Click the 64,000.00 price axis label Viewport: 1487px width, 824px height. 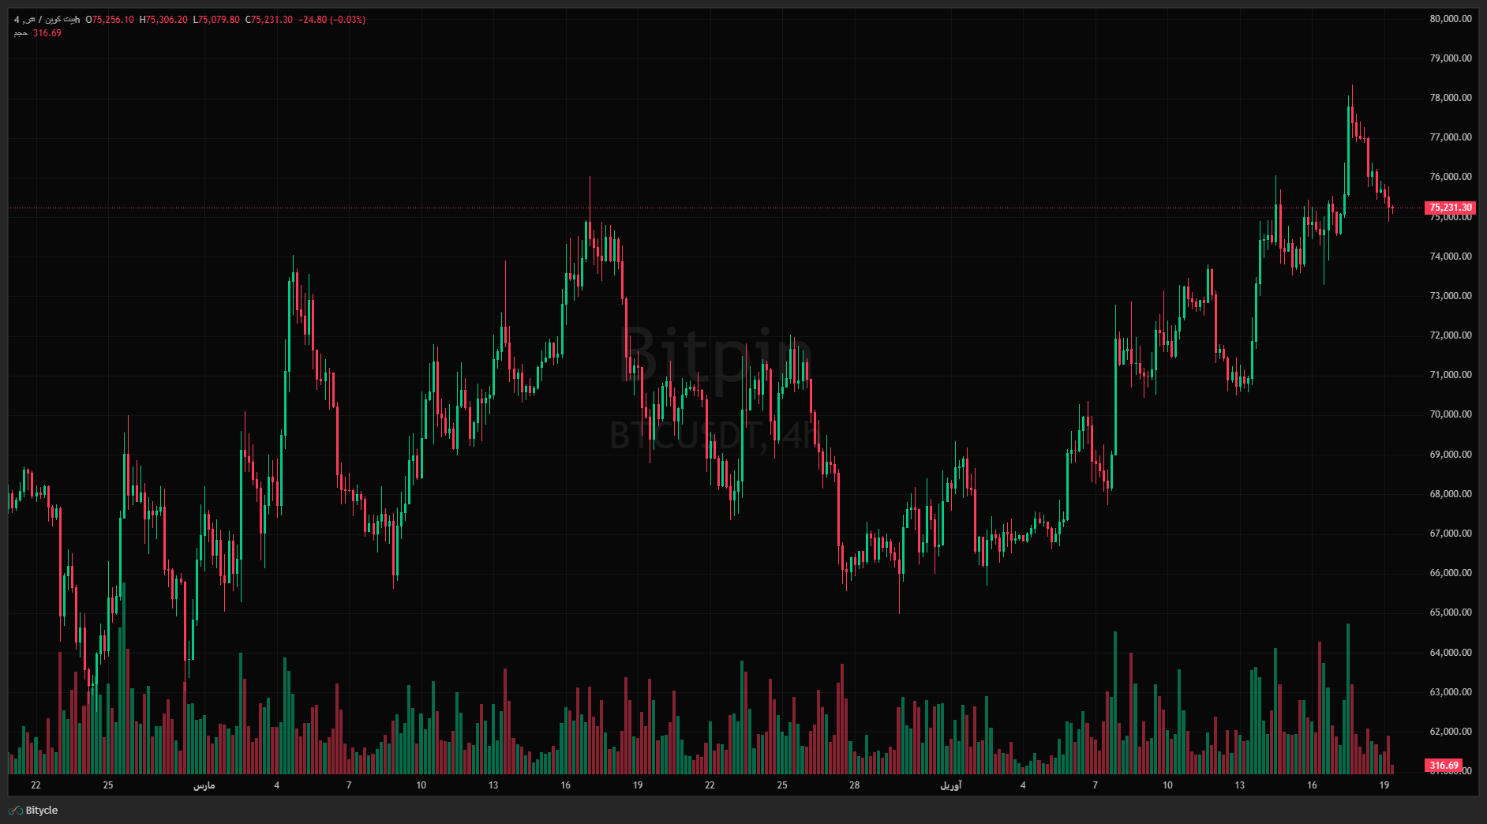pyautogui.click(x=1450, y=653)
